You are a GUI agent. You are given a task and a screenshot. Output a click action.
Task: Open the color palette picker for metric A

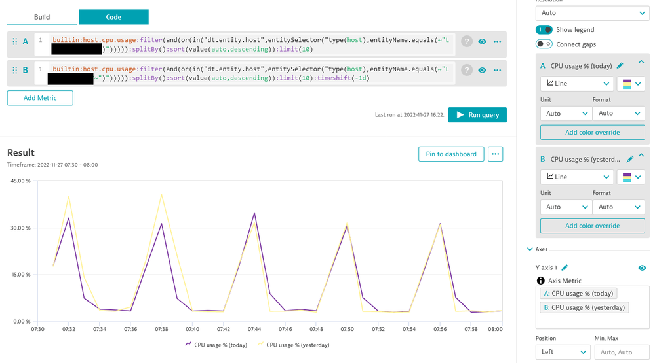[630, 84]
